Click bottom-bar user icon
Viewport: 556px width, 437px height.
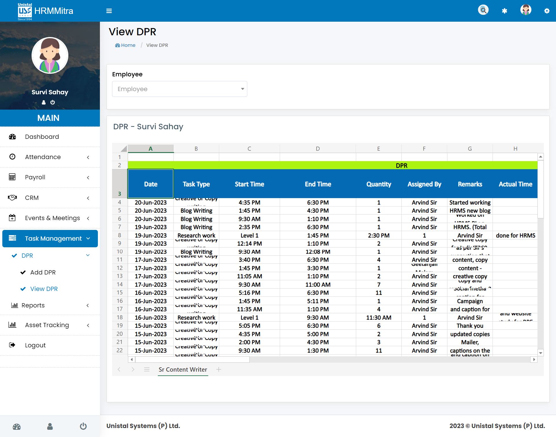pos(50,427)
